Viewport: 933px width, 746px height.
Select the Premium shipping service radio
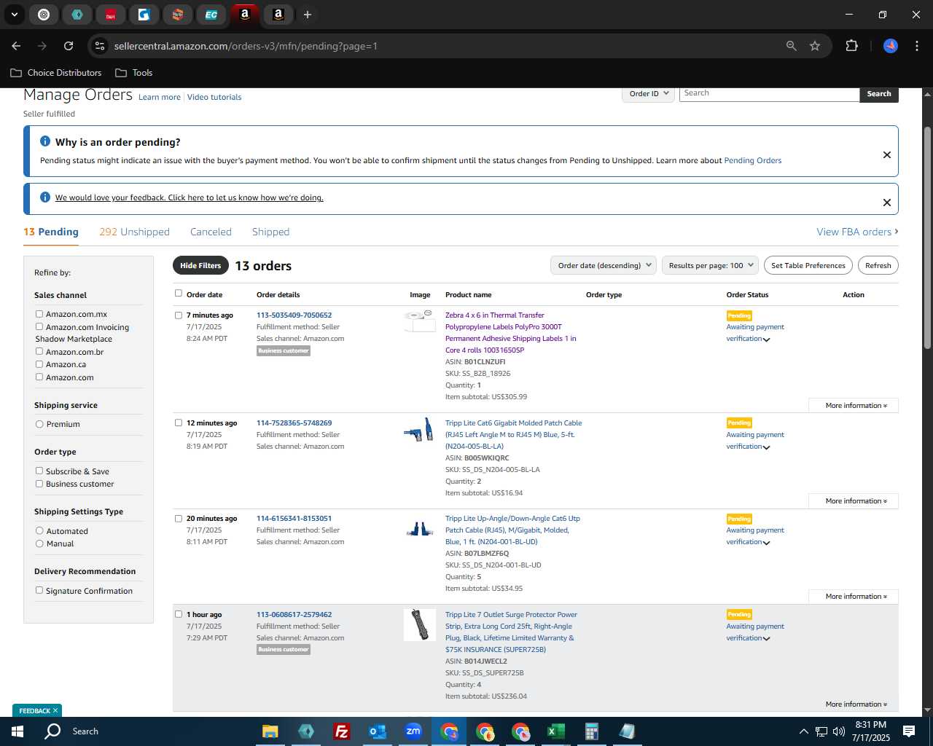coord(39,424)
